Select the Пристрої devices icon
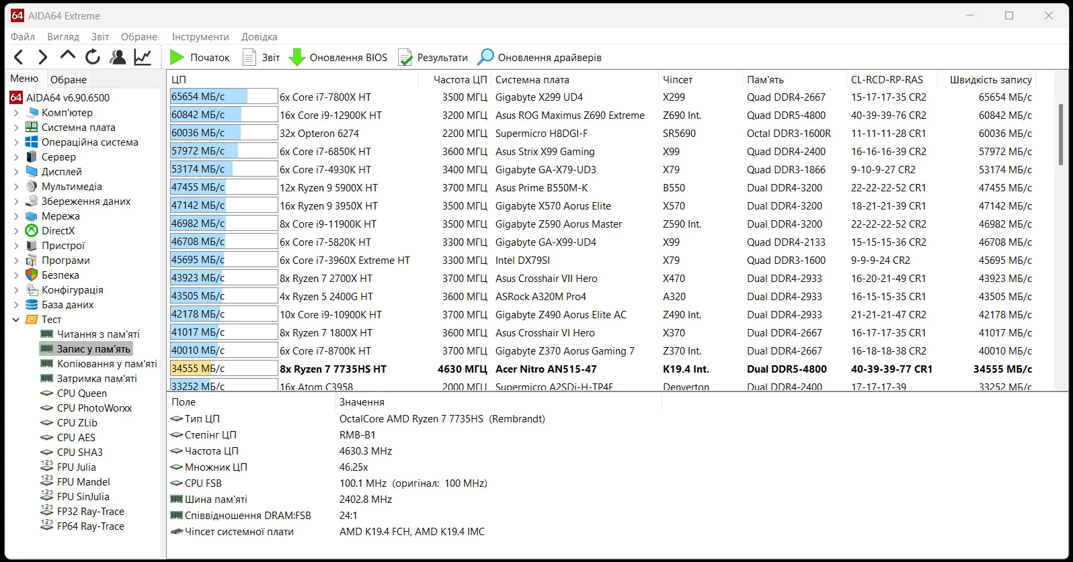 [32, 246]
